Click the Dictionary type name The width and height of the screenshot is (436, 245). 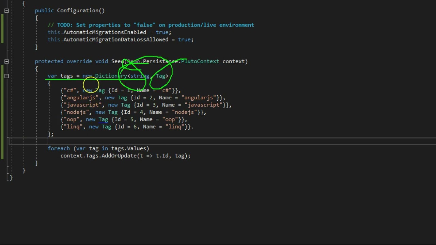111,76
